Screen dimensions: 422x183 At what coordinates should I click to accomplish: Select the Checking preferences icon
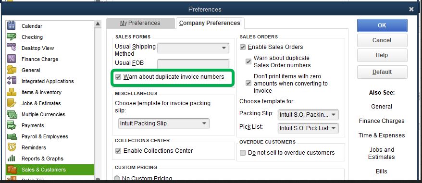12,37
